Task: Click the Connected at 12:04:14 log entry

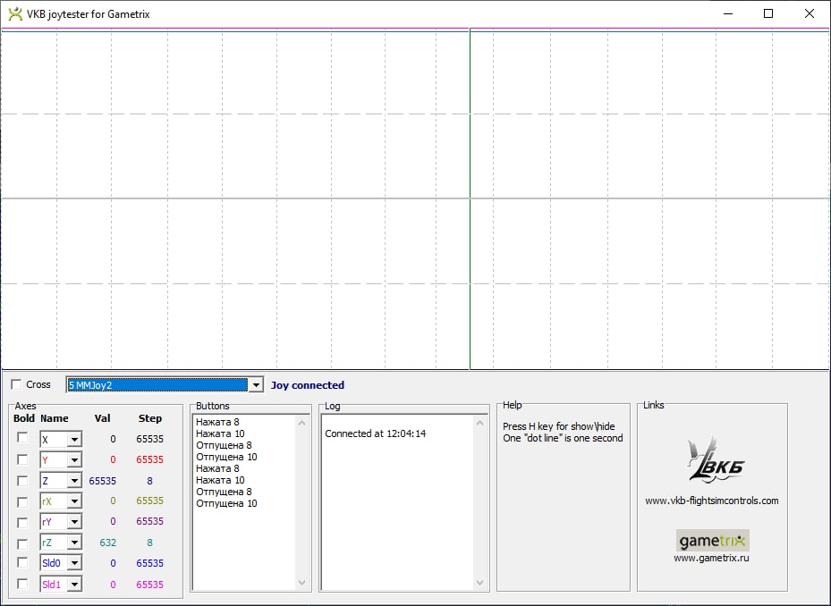Action: [375, 433]
